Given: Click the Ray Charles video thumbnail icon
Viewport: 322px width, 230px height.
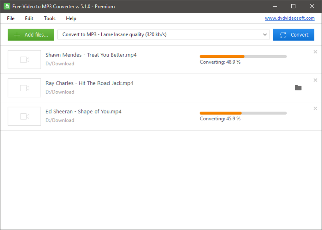Looking at the screenshot, I should (x=24, y=88).
